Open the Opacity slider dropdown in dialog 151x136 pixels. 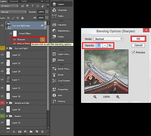(x=105, y=45)
